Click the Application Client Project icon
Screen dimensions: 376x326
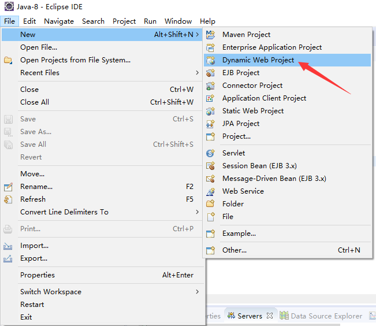pos(210,98)
